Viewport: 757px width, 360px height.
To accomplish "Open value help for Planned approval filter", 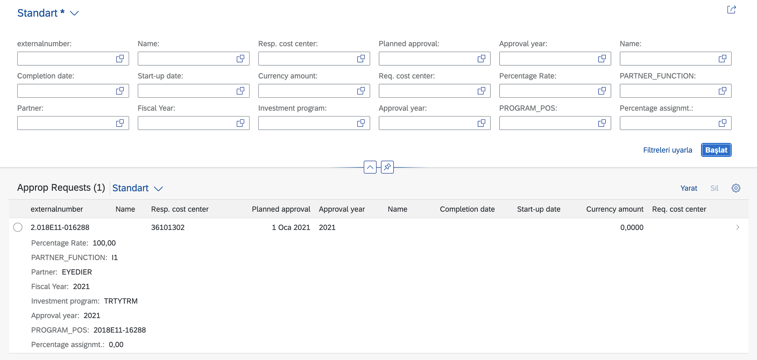I will (x=481, y=59).
